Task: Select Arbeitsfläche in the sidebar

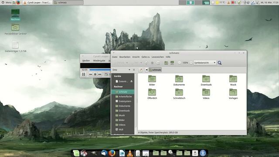Action: pos(123,96)
